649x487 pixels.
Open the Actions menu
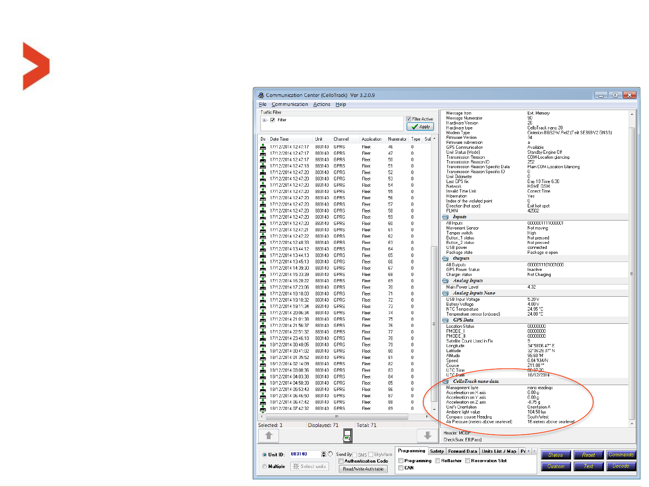(x=322, y=105)
